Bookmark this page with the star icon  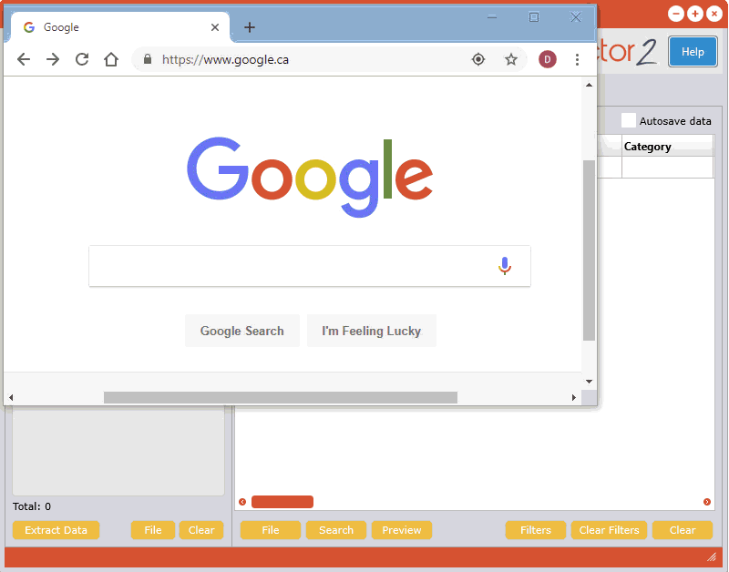(511, 59)
